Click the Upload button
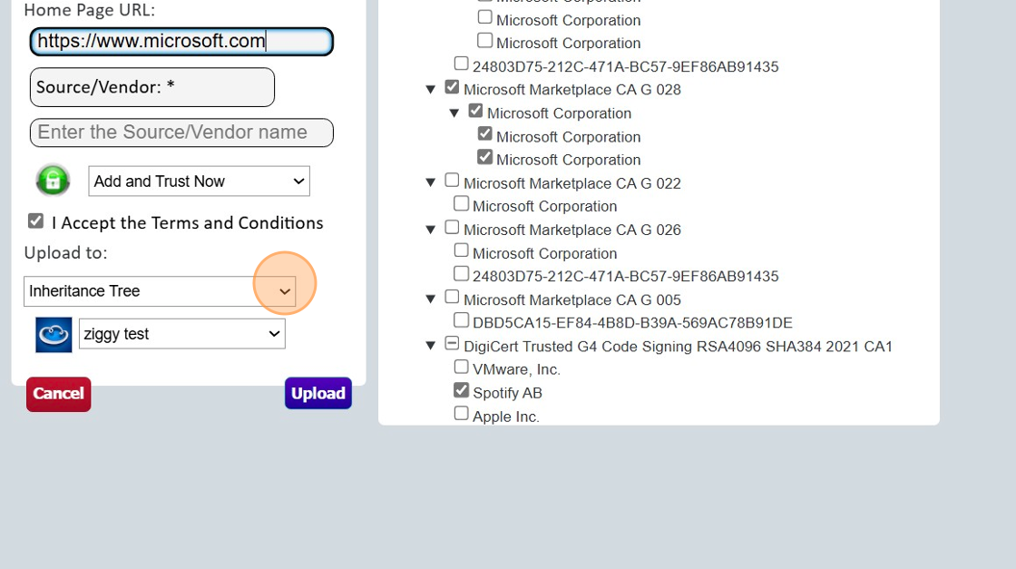Image resolution: width=1016 pixels, height=569 pixels. (x=317, y=393)
